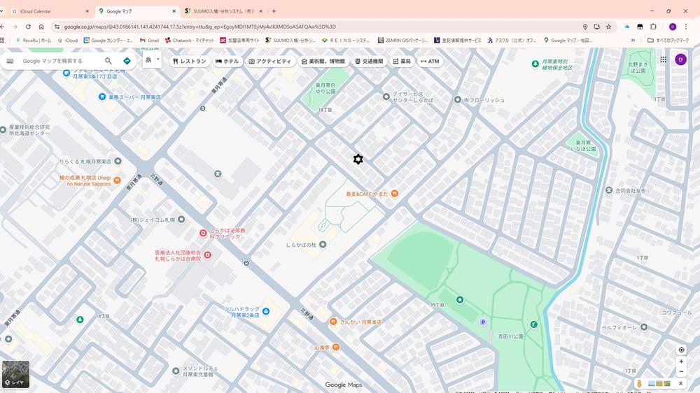Image resolution: width=700 pixels, height=393 pixels.
Task: Filter map by レストラン category
Action: click(189, 62)
